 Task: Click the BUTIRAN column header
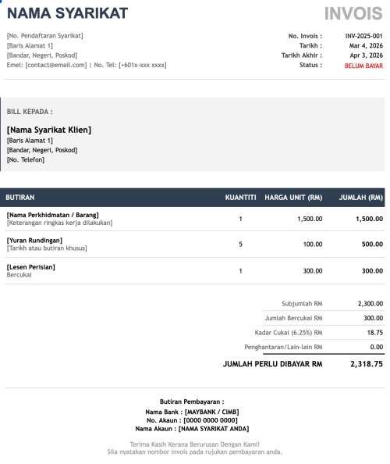20,198
